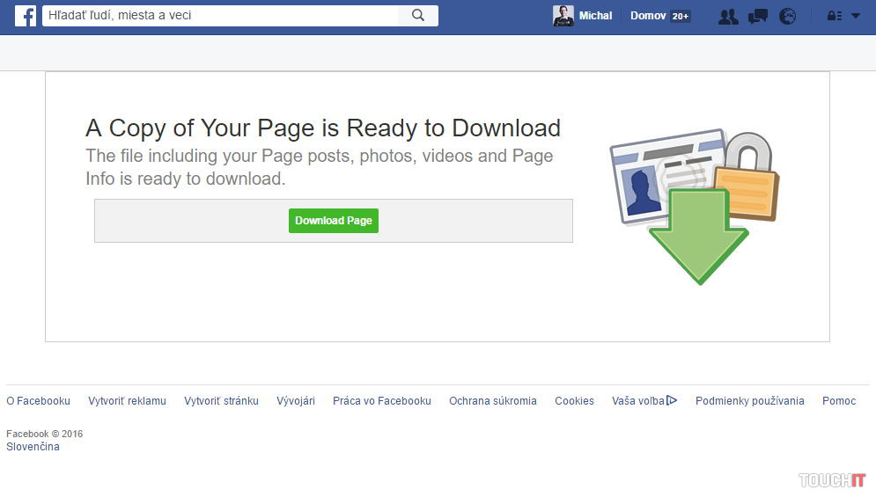This screenshot has height=497, width=876.
Task: Click the Slovenčina language link
Action: [33, 447]
